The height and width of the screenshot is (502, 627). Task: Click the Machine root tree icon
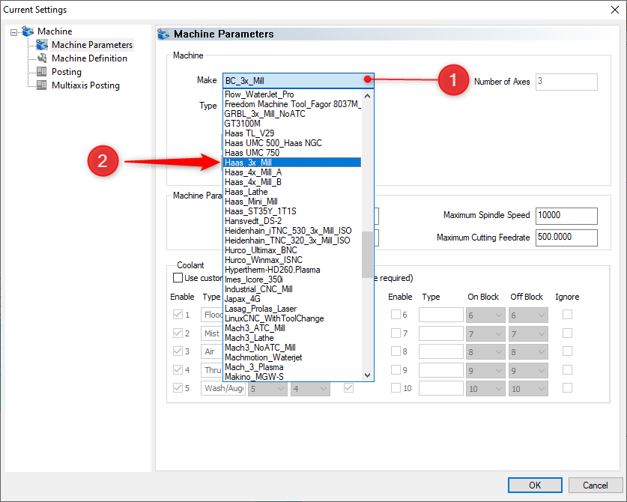[x=28, y=31]
